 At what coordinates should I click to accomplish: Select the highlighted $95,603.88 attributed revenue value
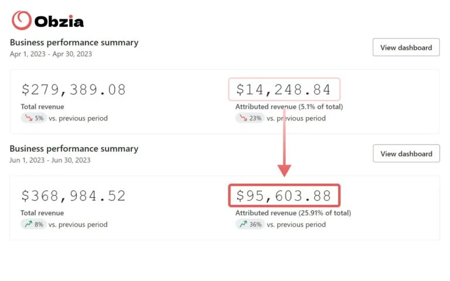pos(284,196)
